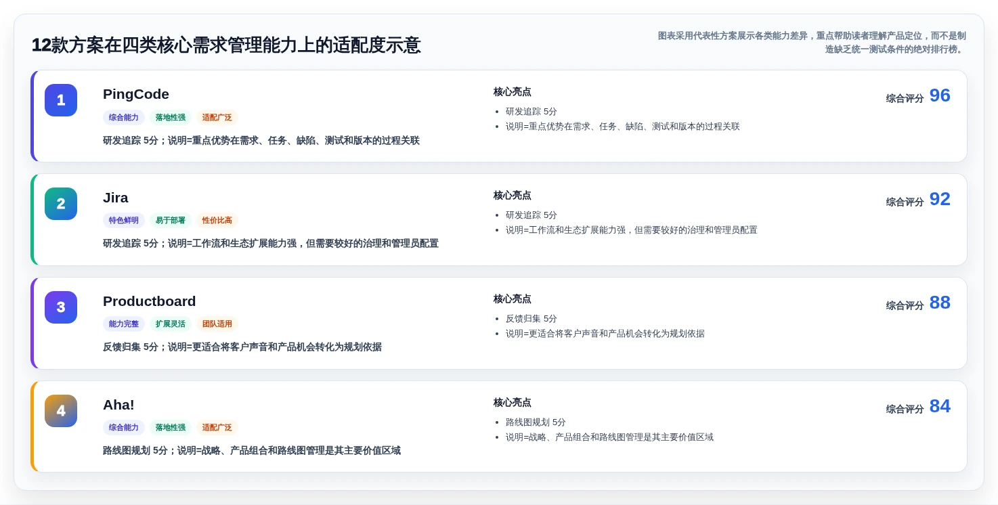This screenshot has height=505, width=998.
Task: Click Jira's 易于部署 tag
Action: pos(171,221)
